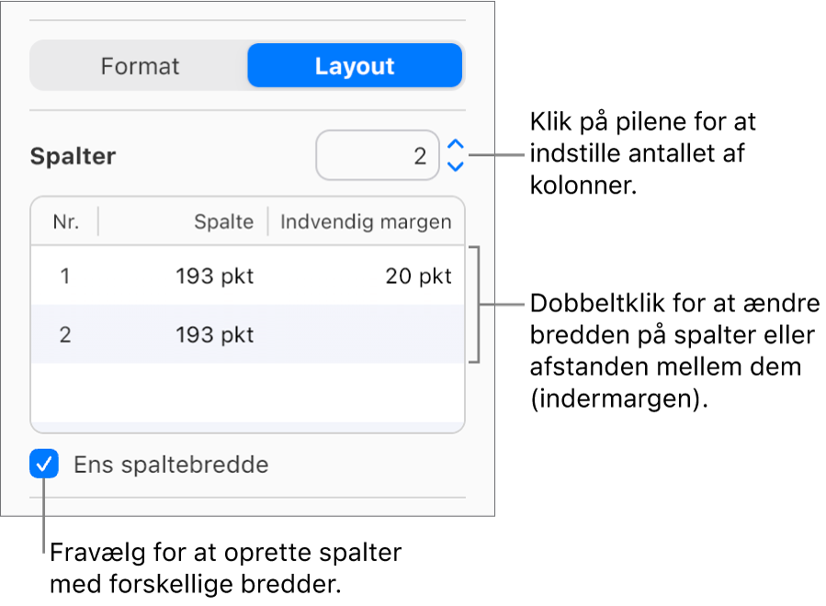The image size is (826, 606).
Task: Select the number 2 in the Nr. column
Action: coord(64,334)
